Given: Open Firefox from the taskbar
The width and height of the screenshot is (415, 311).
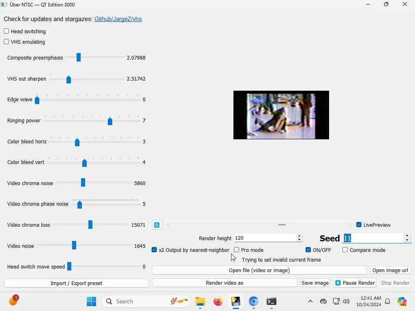Looking at the screenshot, I should pyautogui.click(x=218, y=301).
